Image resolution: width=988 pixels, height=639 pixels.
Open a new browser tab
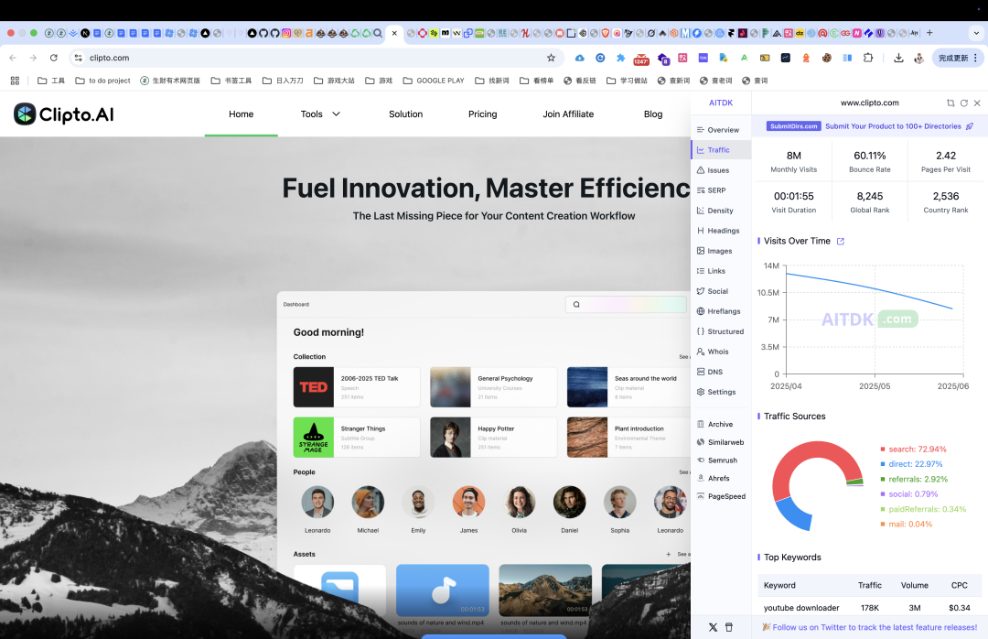point(929,34)
